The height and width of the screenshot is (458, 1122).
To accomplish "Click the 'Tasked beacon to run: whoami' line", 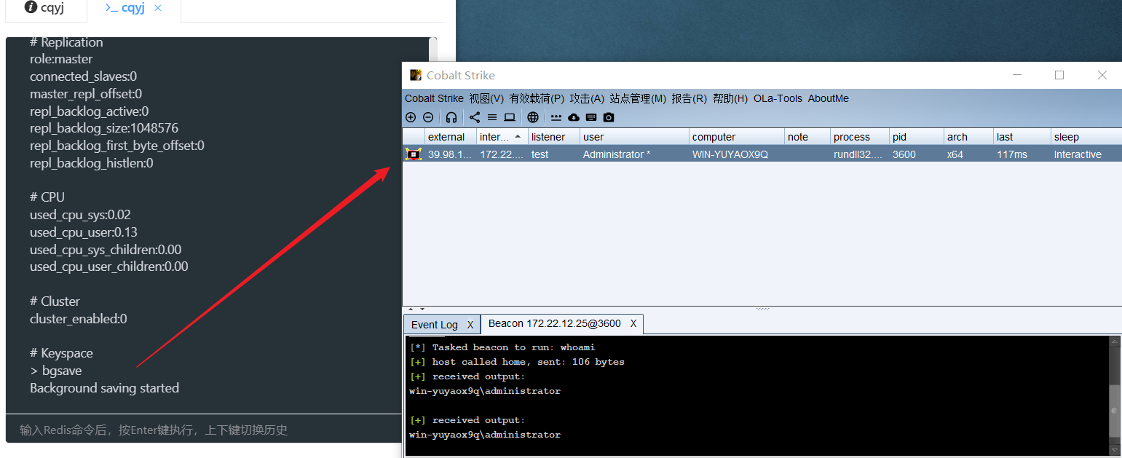I will [502, 347].
